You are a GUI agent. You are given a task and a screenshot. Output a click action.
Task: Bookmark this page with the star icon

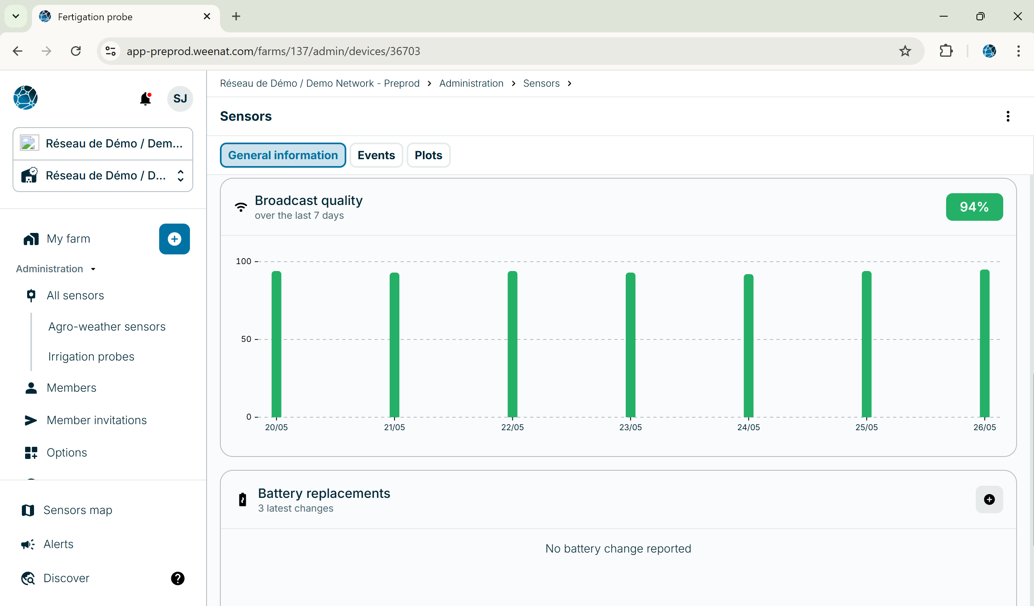tap(905, 51)
